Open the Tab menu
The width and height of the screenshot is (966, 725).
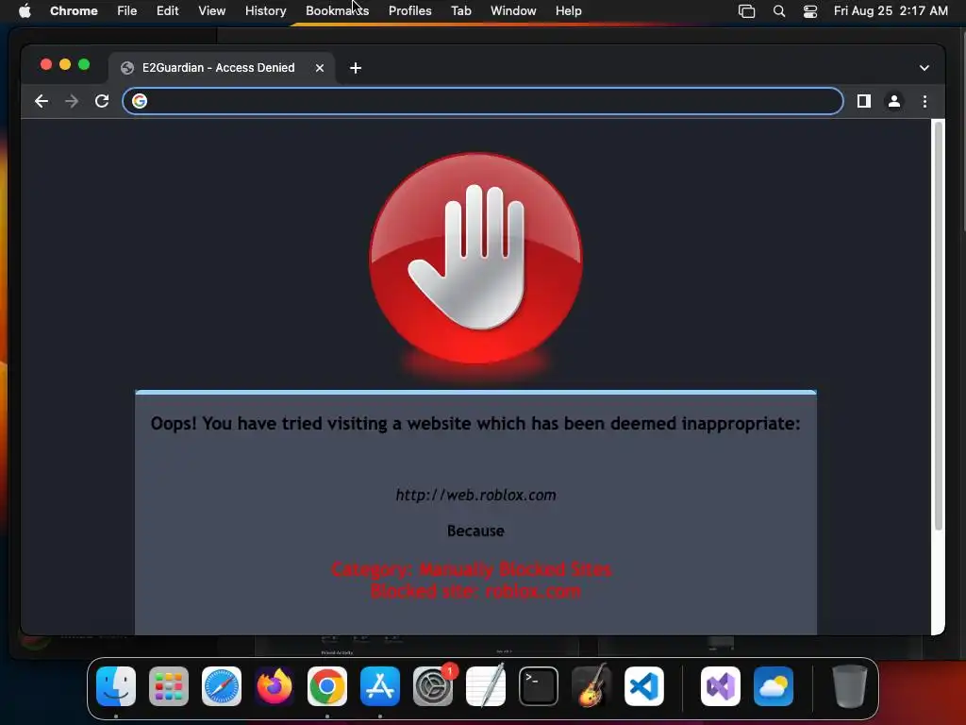[x=460, y=10]
